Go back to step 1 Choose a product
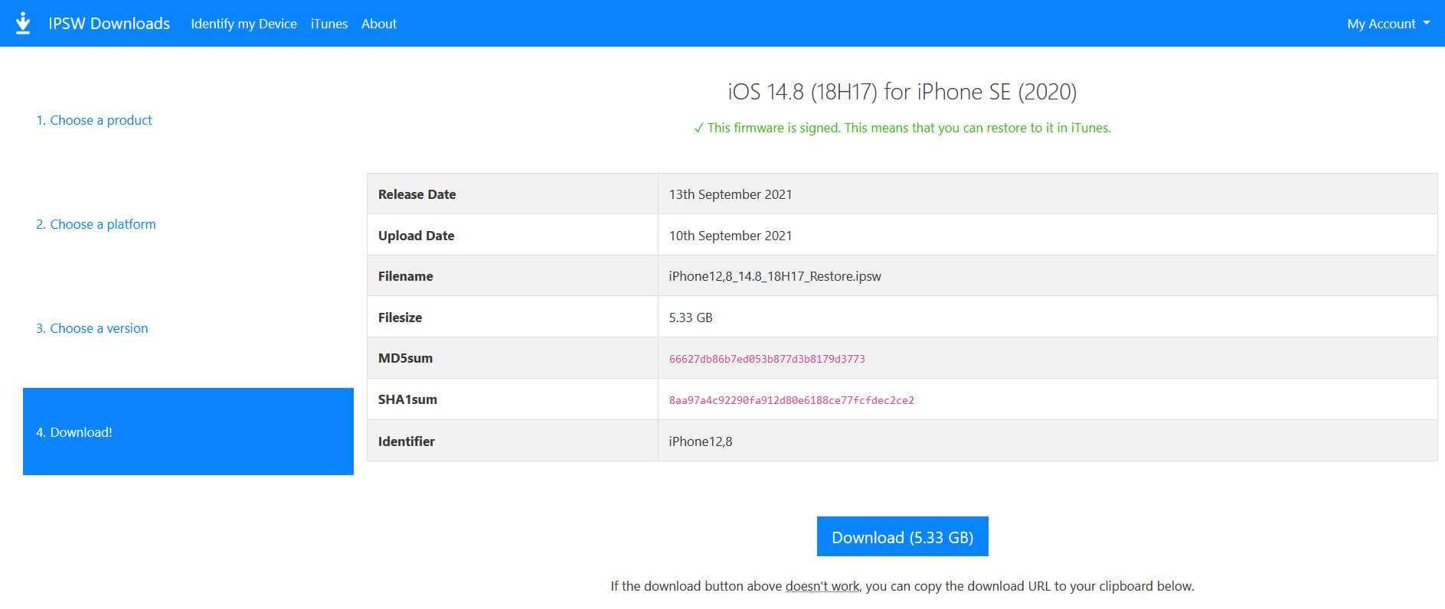This screenshot has width=1445, height=609. pyautogui.click(x=94, y=120)
